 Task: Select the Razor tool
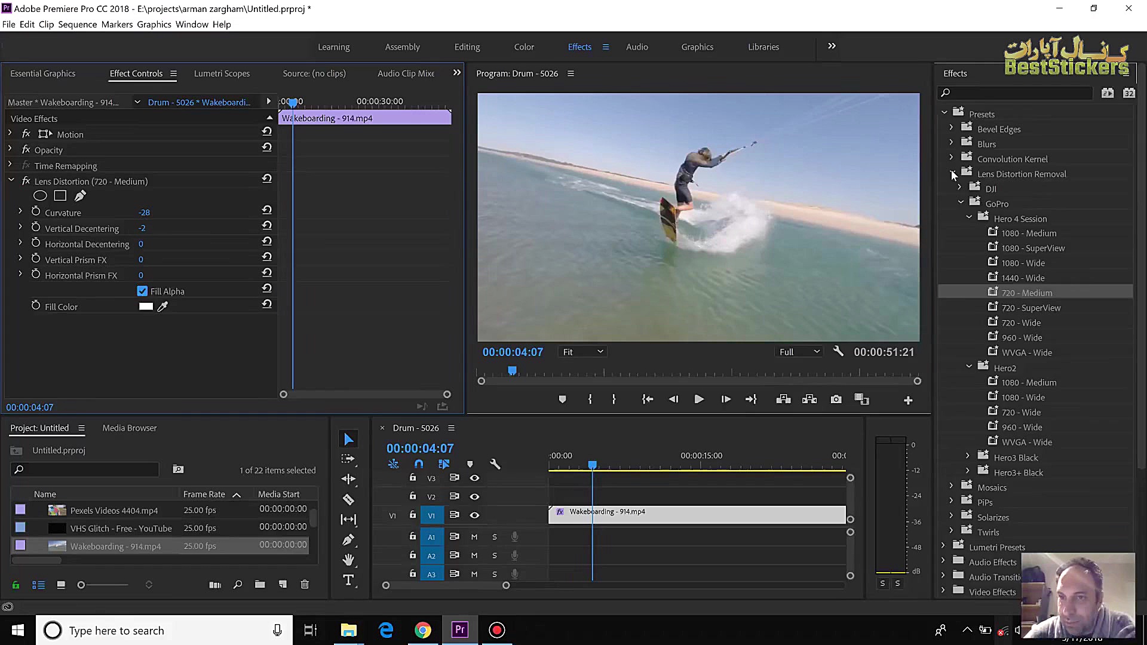[349, 499]
